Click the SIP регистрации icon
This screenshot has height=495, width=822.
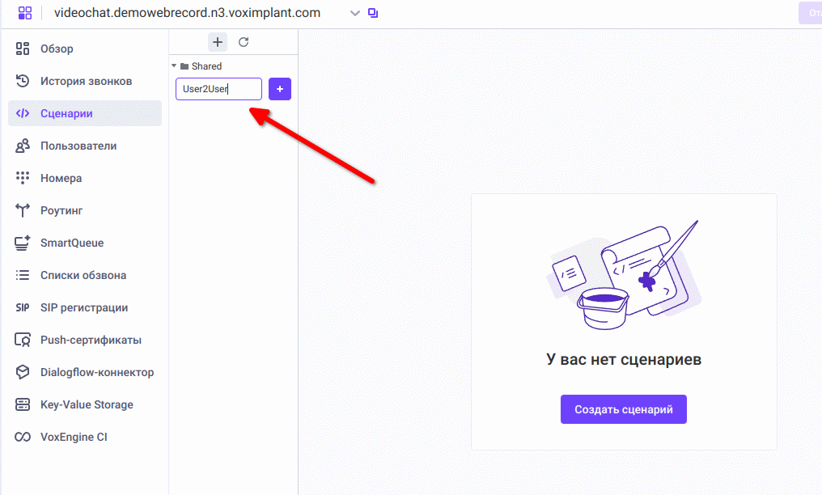click(23, 307)
